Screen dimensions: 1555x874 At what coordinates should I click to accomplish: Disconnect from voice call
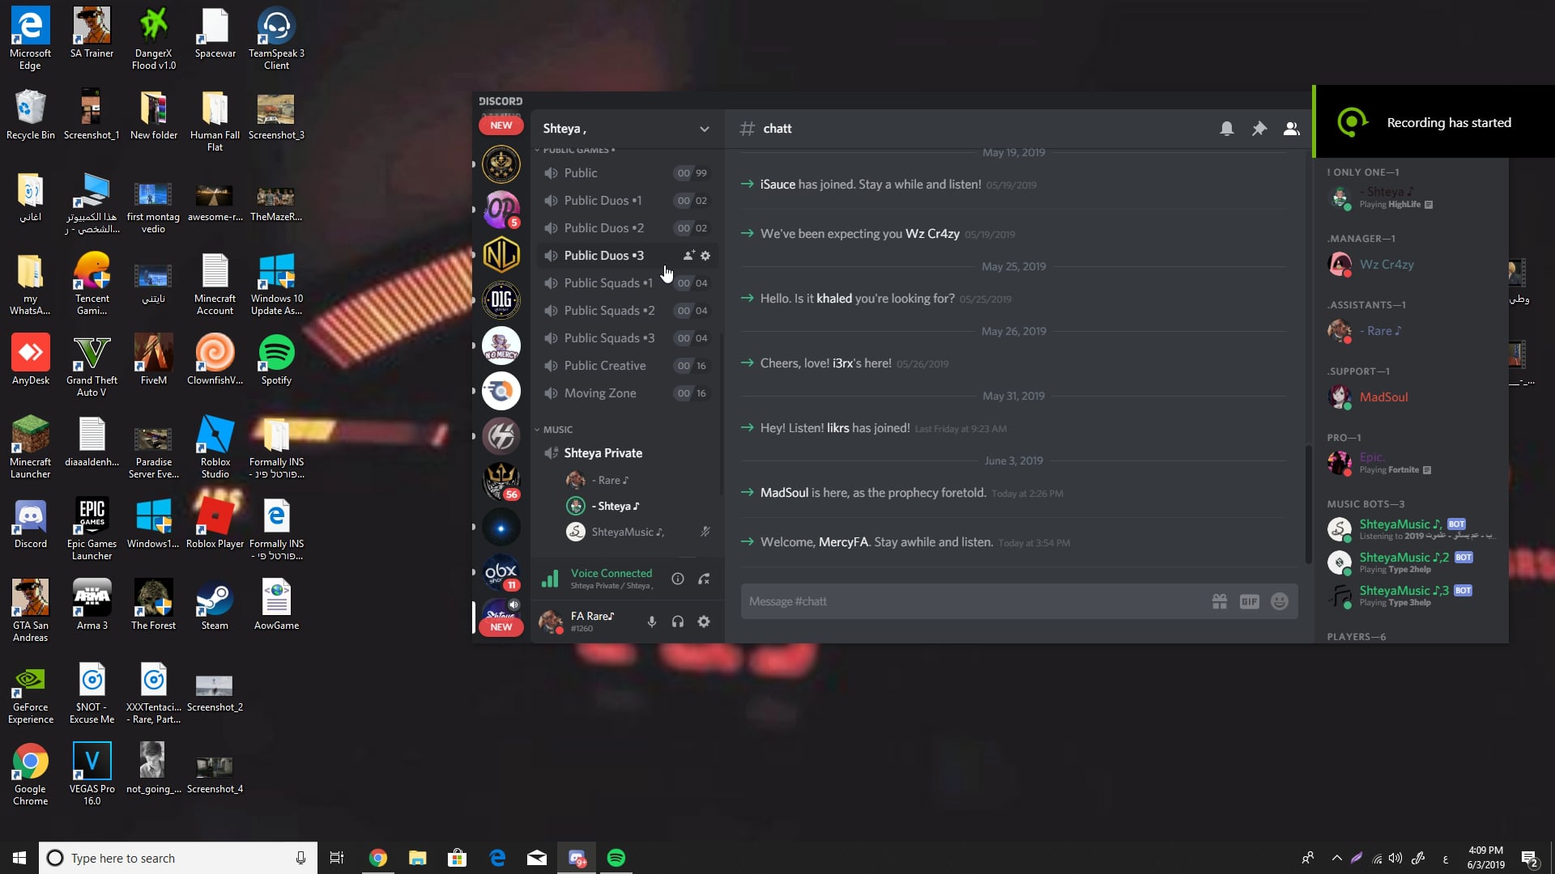[x=704, y=579]
